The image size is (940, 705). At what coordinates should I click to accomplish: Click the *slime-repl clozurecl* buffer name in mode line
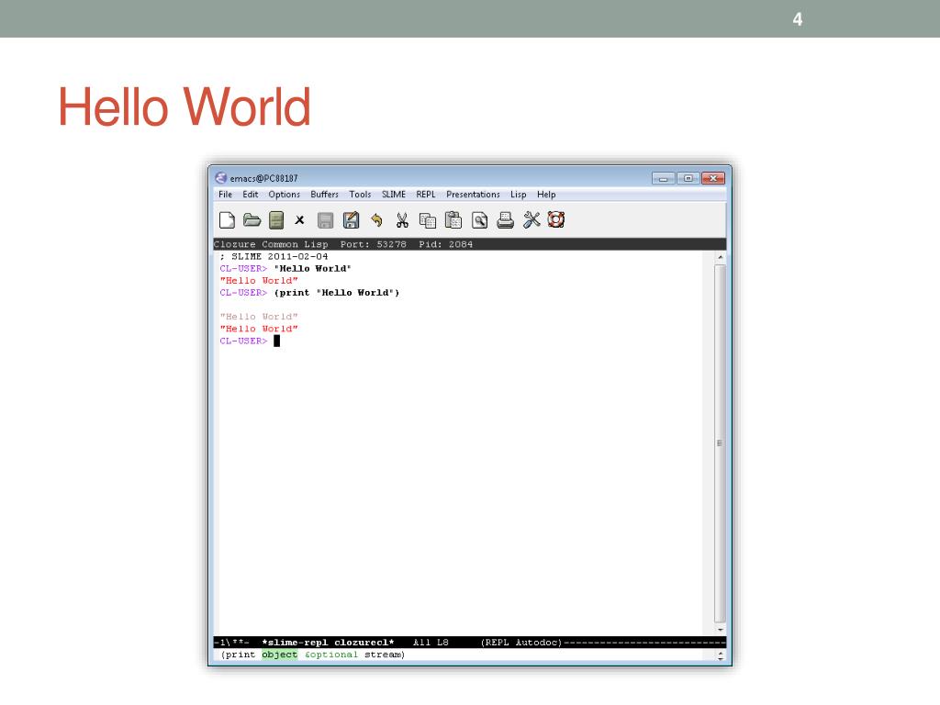coord(328,643)
